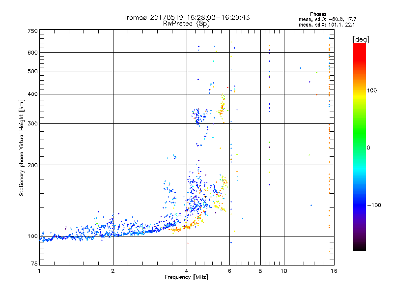Click the dense blue echo cluster near 330 km

tap(198, 117)
